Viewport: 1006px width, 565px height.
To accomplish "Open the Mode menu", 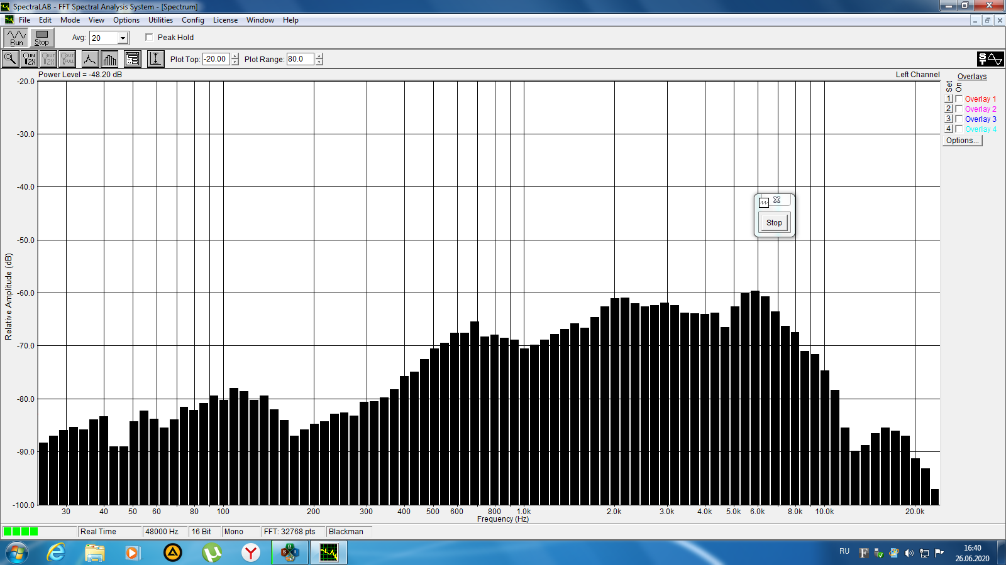I will [x=70, y=20].
